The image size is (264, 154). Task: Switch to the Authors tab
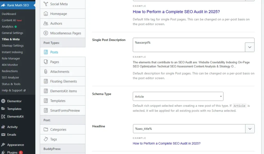coord(63,23)
